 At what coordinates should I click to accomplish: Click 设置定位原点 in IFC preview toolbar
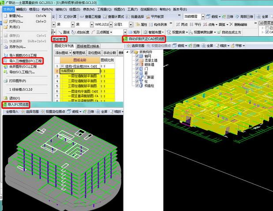pos(53,112)
